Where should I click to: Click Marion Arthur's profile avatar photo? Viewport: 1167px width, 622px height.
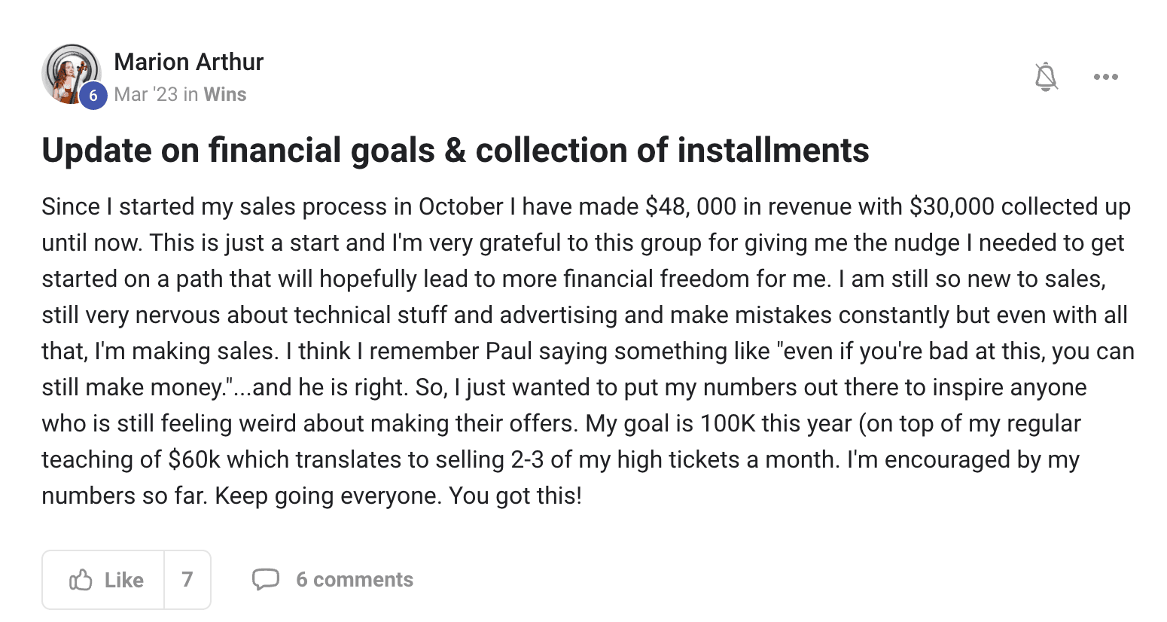pos(71,74)
